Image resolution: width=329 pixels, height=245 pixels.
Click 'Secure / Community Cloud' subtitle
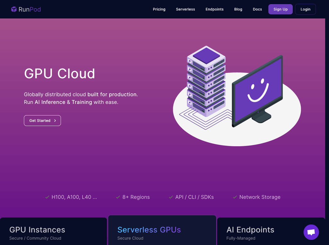click(35, 238)
